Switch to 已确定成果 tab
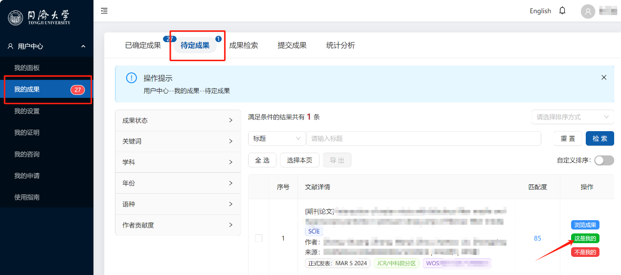 [143, 46]
